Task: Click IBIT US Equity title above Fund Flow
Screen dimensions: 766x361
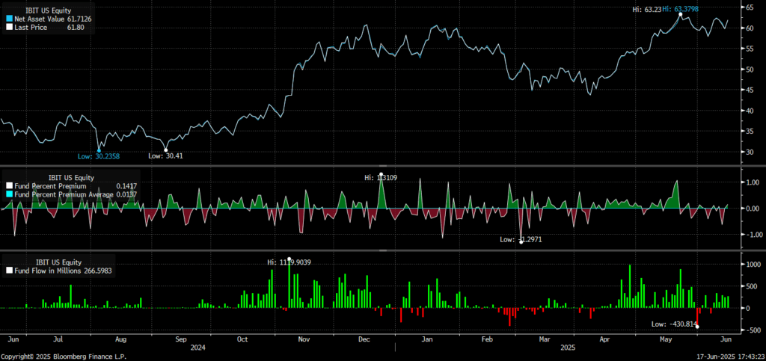Action: [x=60, y=262]
